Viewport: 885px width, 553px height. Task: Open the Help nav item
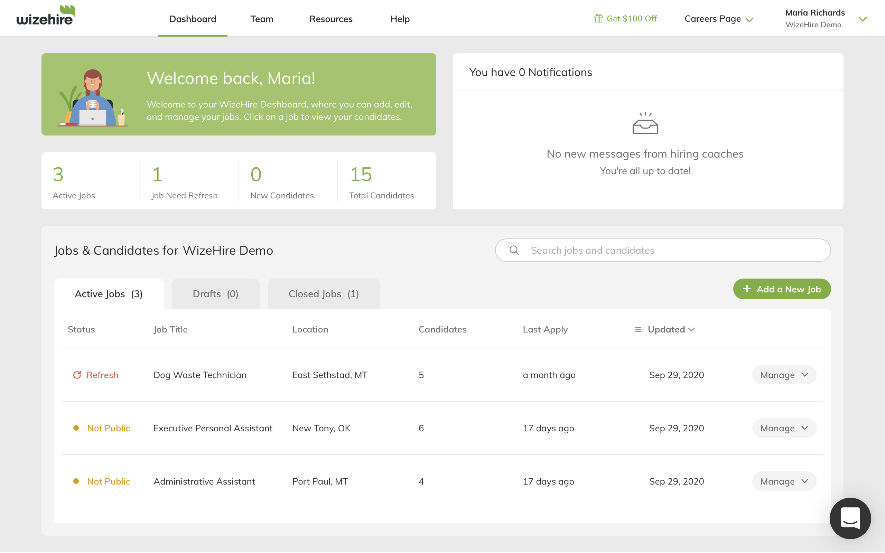400,19
